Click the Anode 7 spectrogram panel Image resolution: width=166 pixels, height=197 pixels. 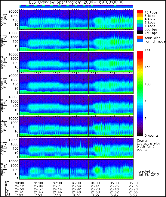76,148
